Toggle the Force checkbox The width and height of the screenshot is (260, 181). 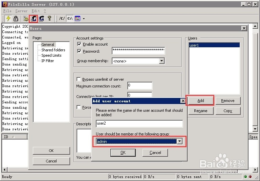[x=79, y=107]
